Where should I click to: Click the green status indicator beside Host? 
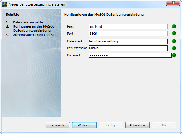174,27
